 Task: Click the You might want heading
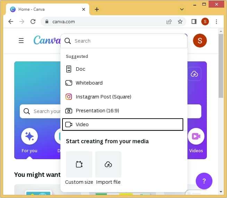coord(37,175)
